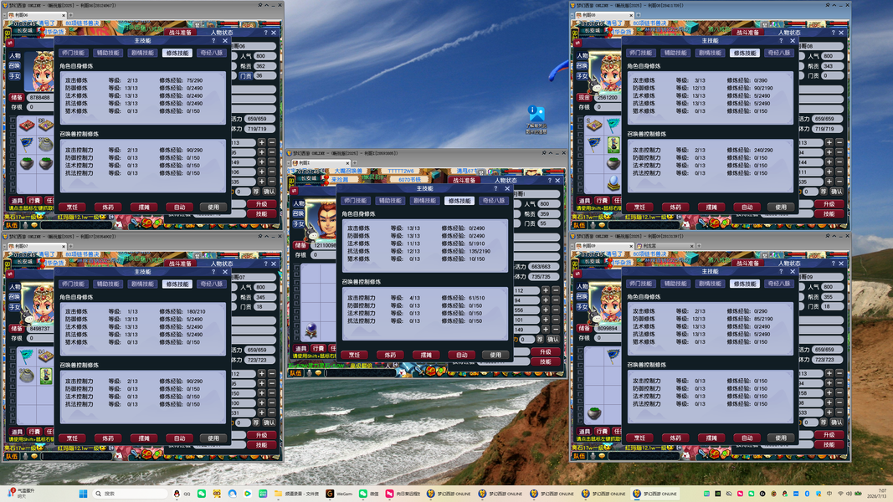Select green herb pot in 利哥09 inventory
This screenshot has width=893, height=502.
[x=594, y=412]
